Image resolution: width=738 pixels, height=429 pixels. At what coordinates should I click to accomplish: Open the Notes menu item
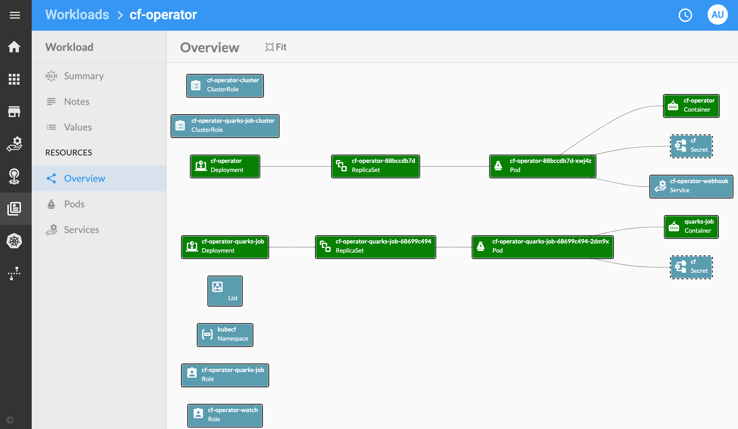pyautogui.click(x=77, y=102)
